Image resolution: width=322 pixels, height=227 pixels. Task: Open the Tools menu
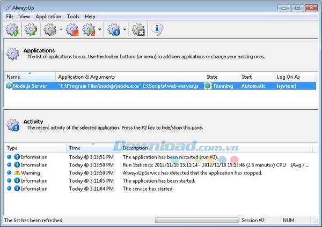pos(73,17)
